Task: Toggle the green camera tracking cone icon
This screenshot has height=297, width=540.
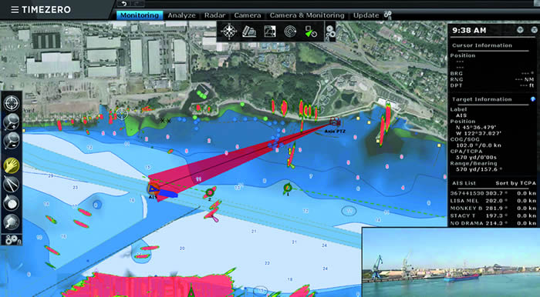Action: 311,32
